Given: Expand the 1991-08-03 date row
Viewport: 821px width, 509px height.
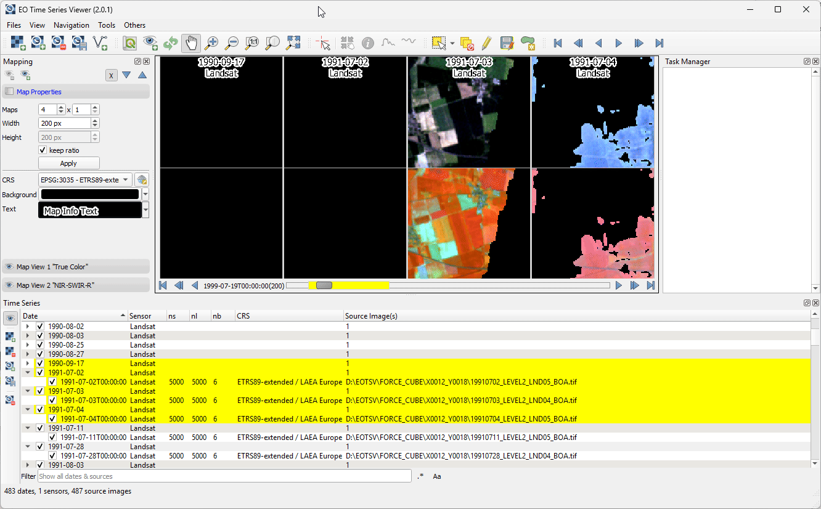Looking at the screenshot, I should pos(28,465).
